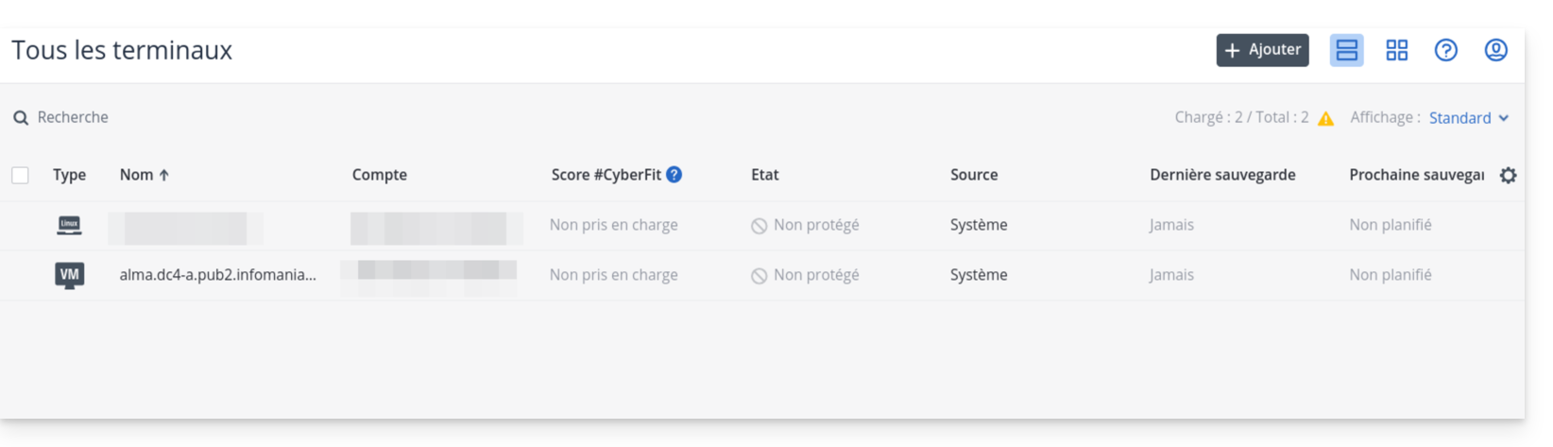Click the Ajouter button
Image resolution: width=1553 pixels, height=447 pixels.
[1262, 50]
